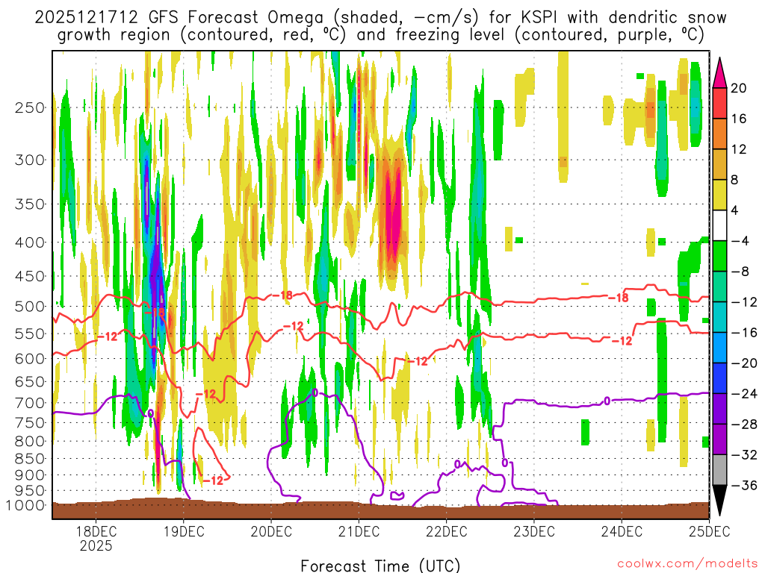Click the colorbar value label -16
This screenshot has width=765, height=573.
tap(744, 333)
